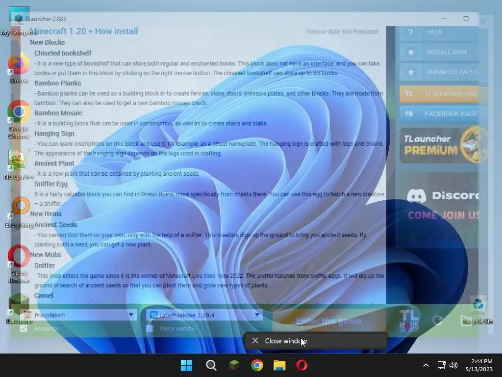Open the My Computer desktop icon
Viewport: 502px width, 377px height.
(x=19, y=21)
